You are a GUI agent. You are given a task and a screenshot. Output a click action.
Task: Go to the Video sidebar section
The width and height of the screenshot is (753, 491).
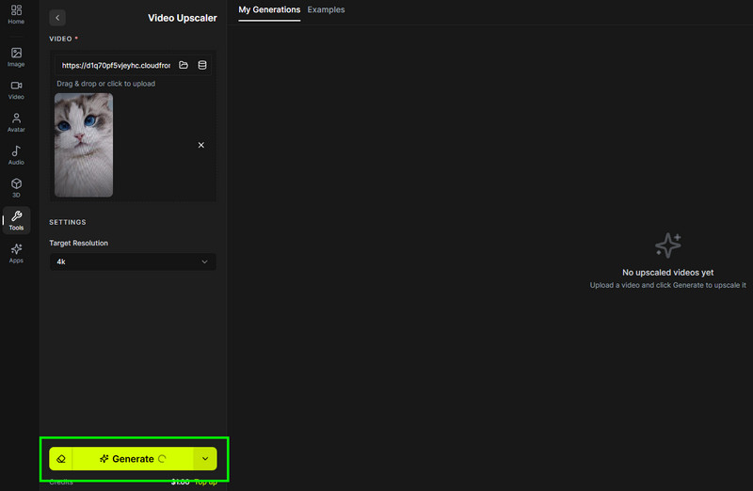tap(16, 89)
